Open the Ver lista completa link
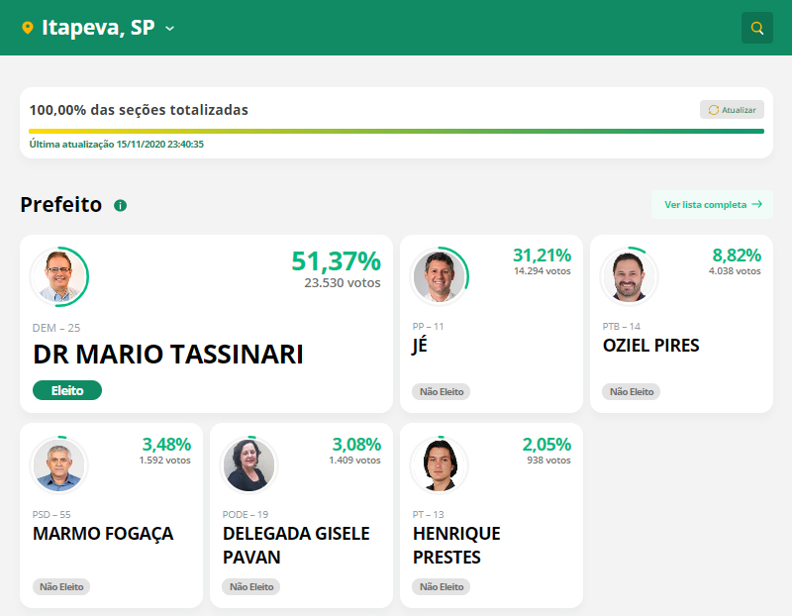This screenshot has width=792, height=616. click(x=712, y=204)
